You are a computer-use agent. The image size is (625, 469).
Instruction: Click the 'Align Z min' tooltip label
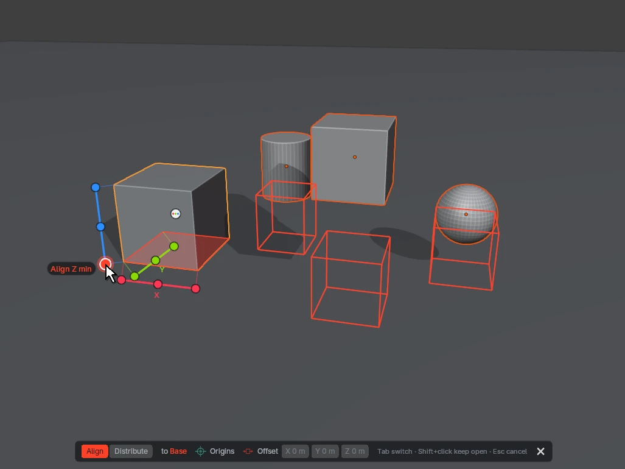point(71,269)
